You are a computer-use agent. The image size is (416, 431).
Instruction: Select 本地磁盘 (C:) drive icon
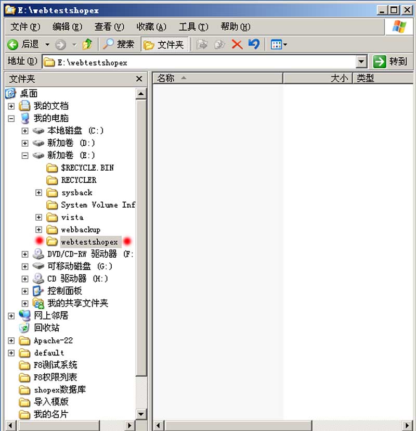coord(38,131)
